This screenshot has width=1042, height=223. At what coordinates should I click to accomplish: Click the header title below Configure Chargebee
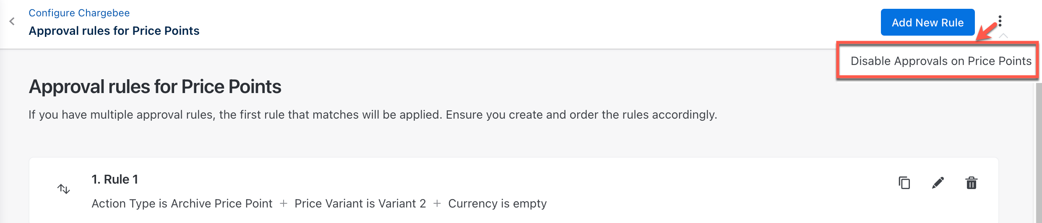pos(114,31)
